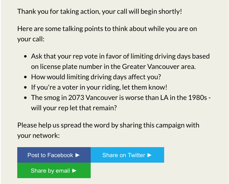Click the arrow icon in the Twitter button
Viewport: 229px width, 184px height.
coord(150,155)
